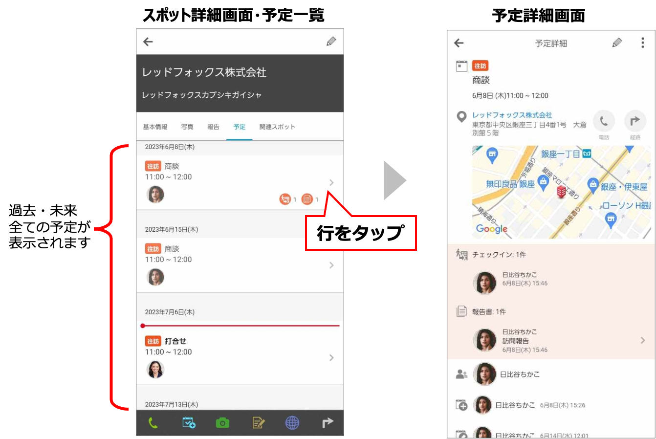Image resolution: width=656 pixels, height=439 pixels.
Task: Tap the 予定詳細 screen title
Action: point(551,44)
